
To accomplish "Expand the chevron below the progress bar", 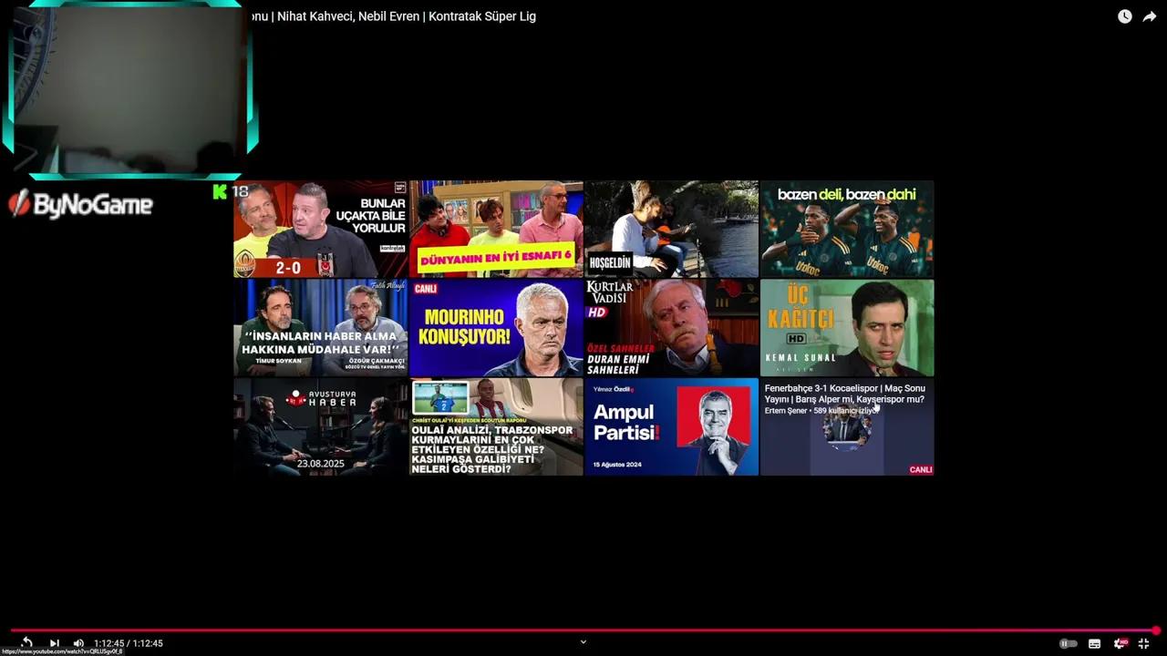I will point(583,641).
